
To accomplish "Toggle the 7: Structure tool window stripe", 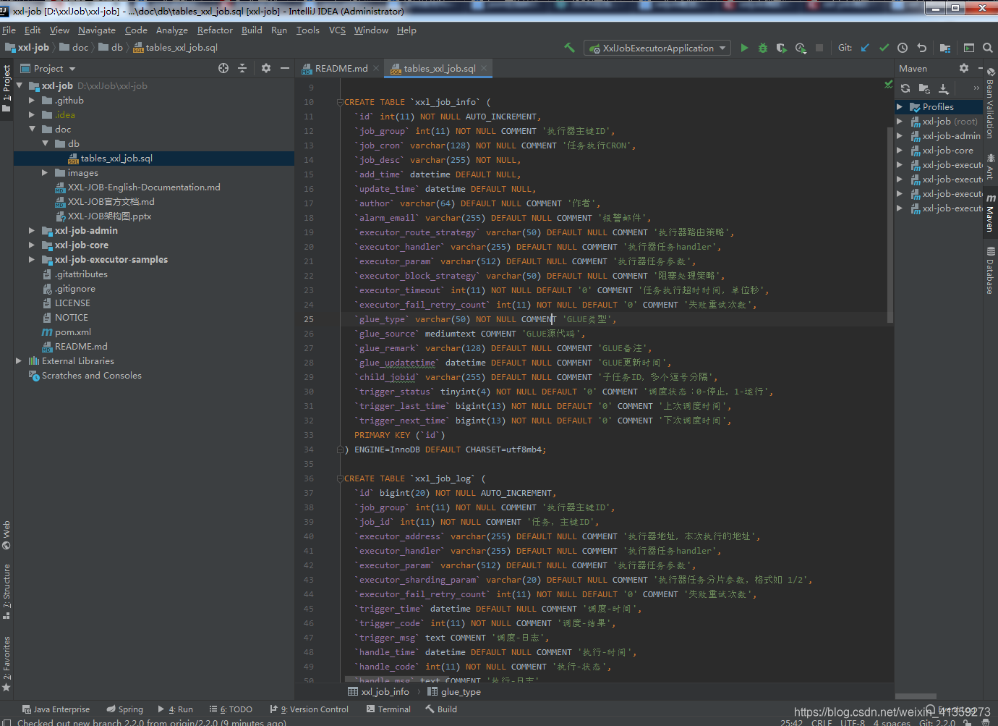I will [x=7, y=591].
